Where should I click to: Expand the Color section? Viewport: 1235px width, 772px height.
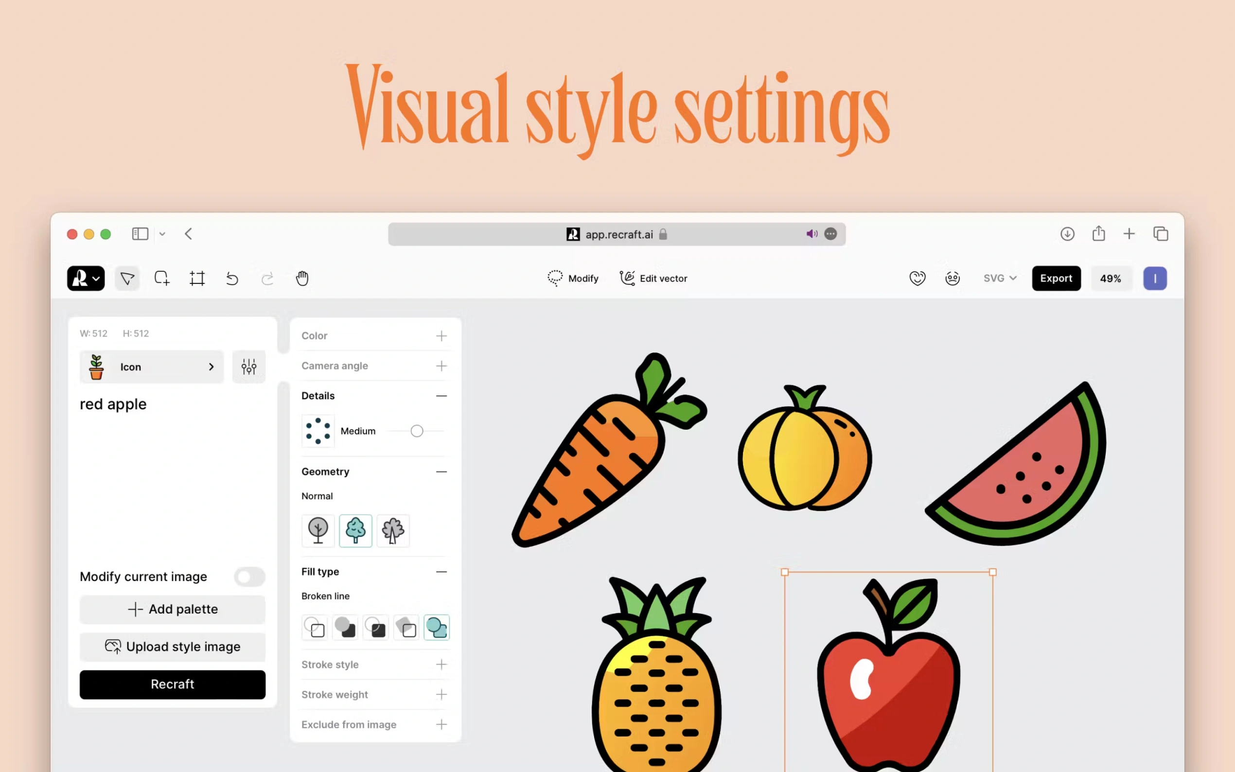(x=441, y=336)
